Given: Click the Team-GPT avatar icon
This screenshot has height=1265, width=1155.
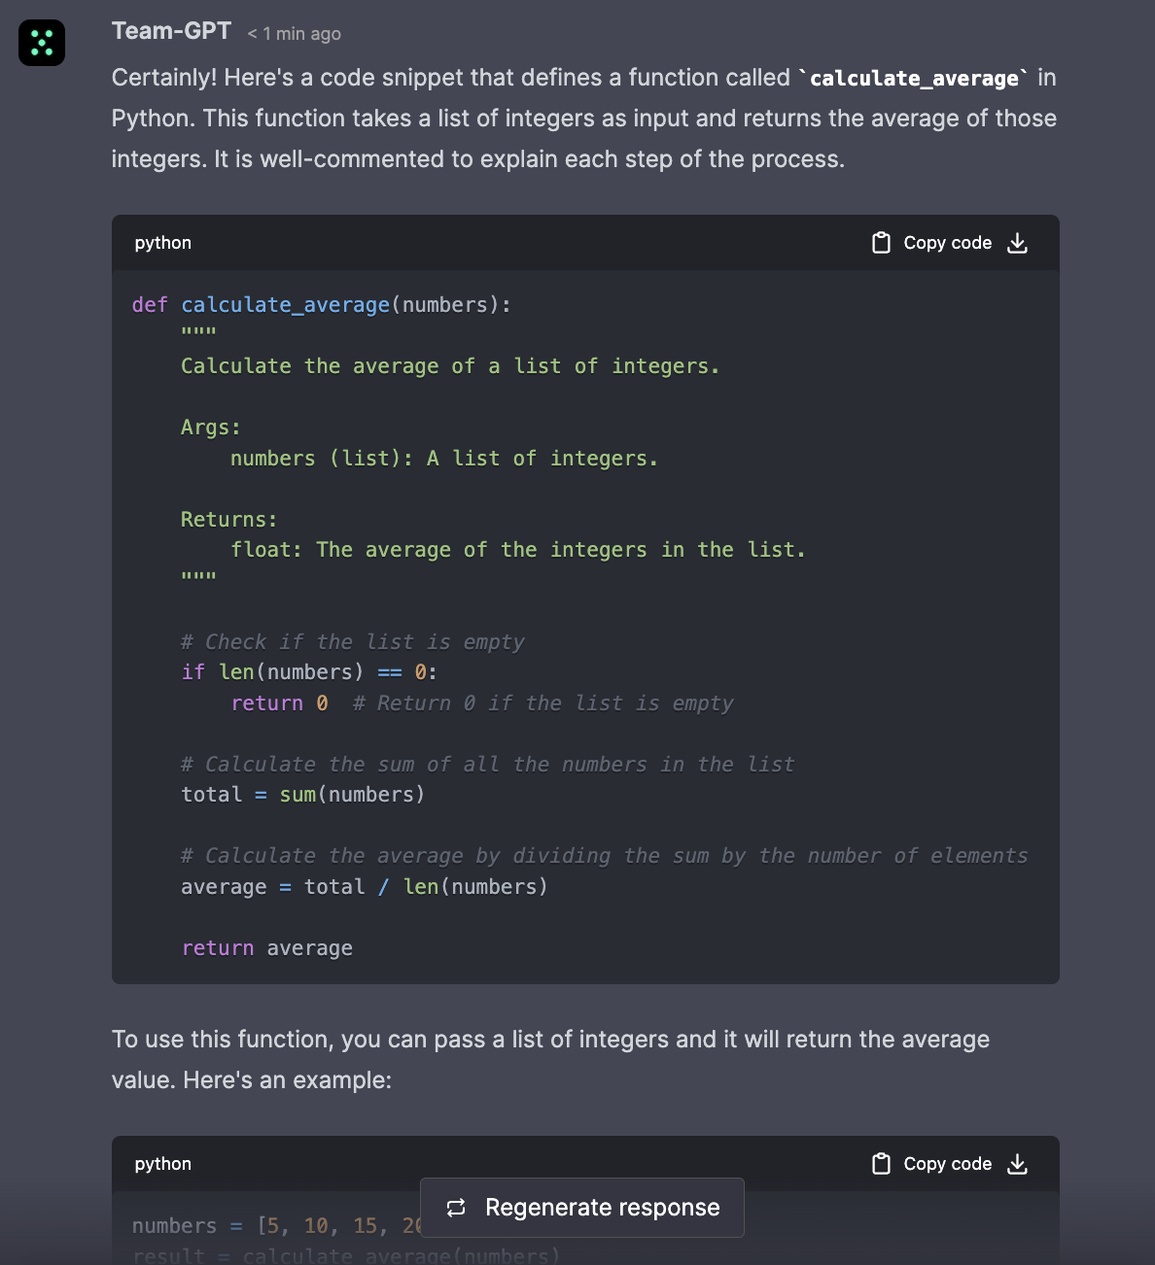Looking at the screenshot, I should [x=42, y=43].
